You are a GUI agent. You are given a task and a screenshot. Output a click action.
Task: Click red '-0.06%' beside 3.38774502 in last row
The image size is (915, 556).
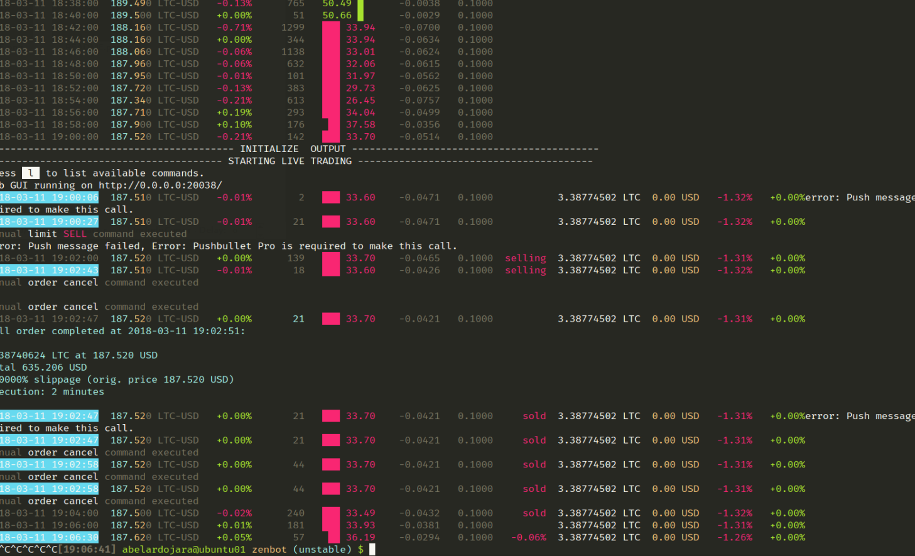[x=528, y=538]
